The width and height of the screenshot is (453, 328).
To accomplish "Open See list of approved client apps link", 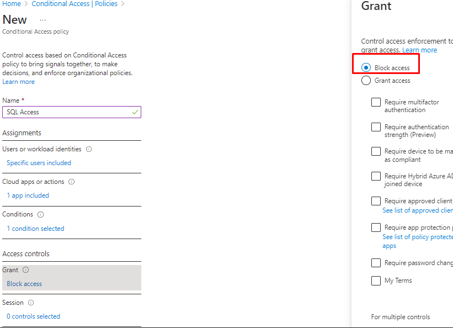I will point(418,210).
